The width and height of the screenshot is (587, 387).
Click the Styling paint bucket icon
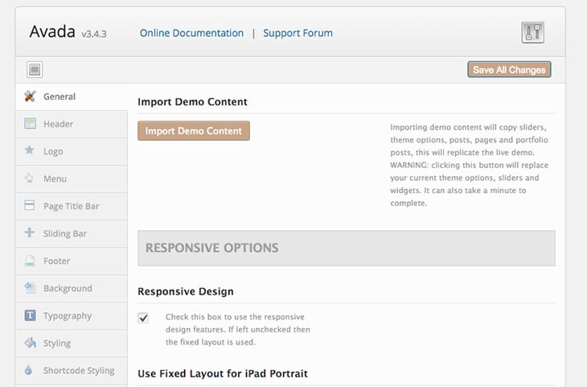30,343
